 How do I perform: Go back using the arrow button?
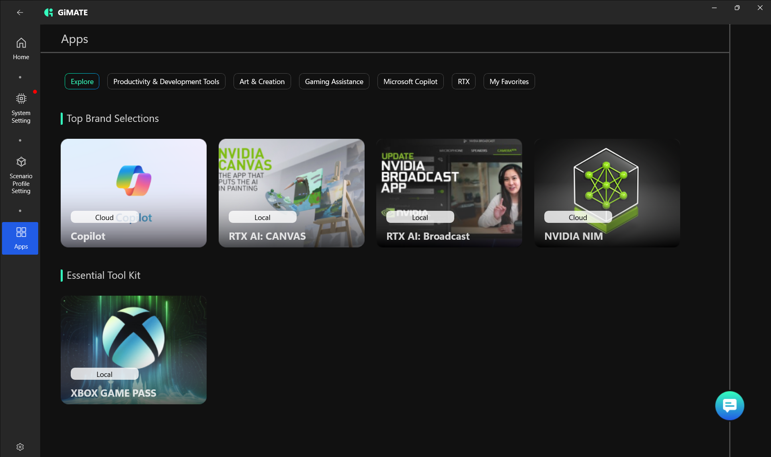20,12
